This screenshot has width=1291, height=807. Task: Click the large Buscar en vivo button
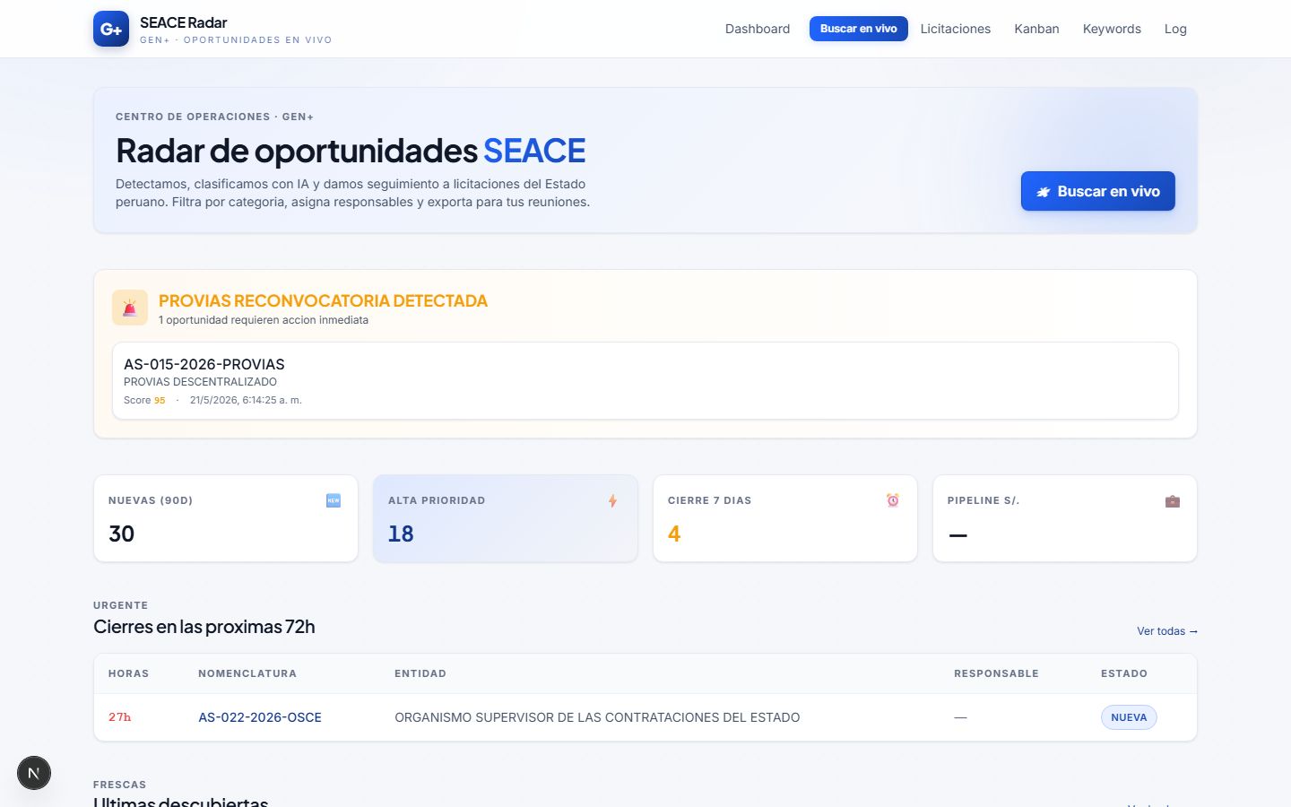1098,191
